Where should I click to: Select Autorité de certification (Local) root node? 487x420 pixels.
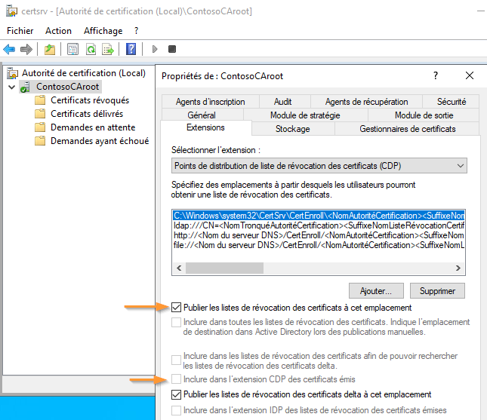[84, 73]
